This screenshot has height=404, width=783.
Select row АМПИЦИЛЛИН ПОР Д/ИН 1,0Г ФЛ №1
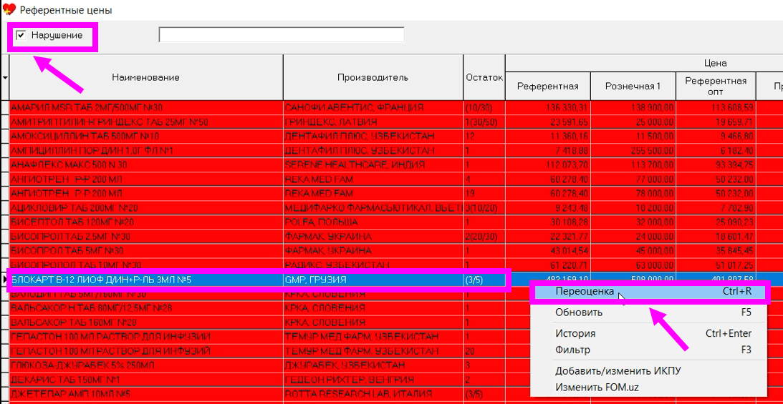pos(146,150)
